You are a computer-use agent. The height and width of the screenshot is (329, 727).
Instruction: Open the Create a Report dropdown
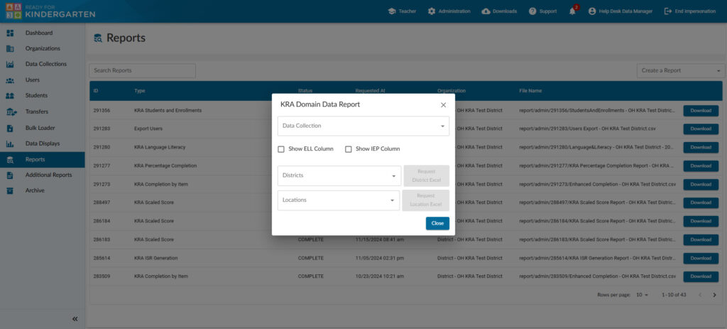(681, 71)
